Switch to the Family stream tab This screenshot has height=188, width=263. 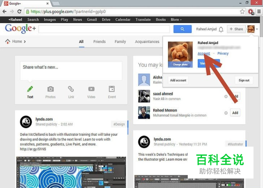pos(120,41)
